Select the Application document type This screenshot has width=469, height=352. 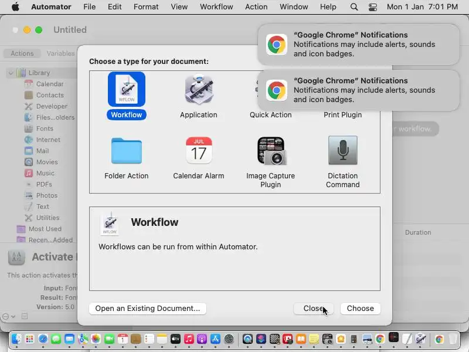[199, 96]
